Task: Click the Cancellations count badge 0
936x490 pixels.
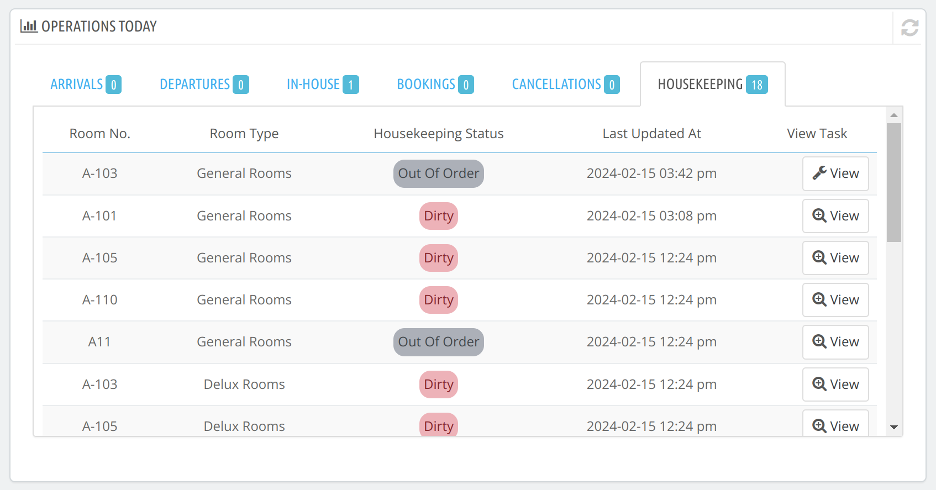Action: (x=612, y=85)
